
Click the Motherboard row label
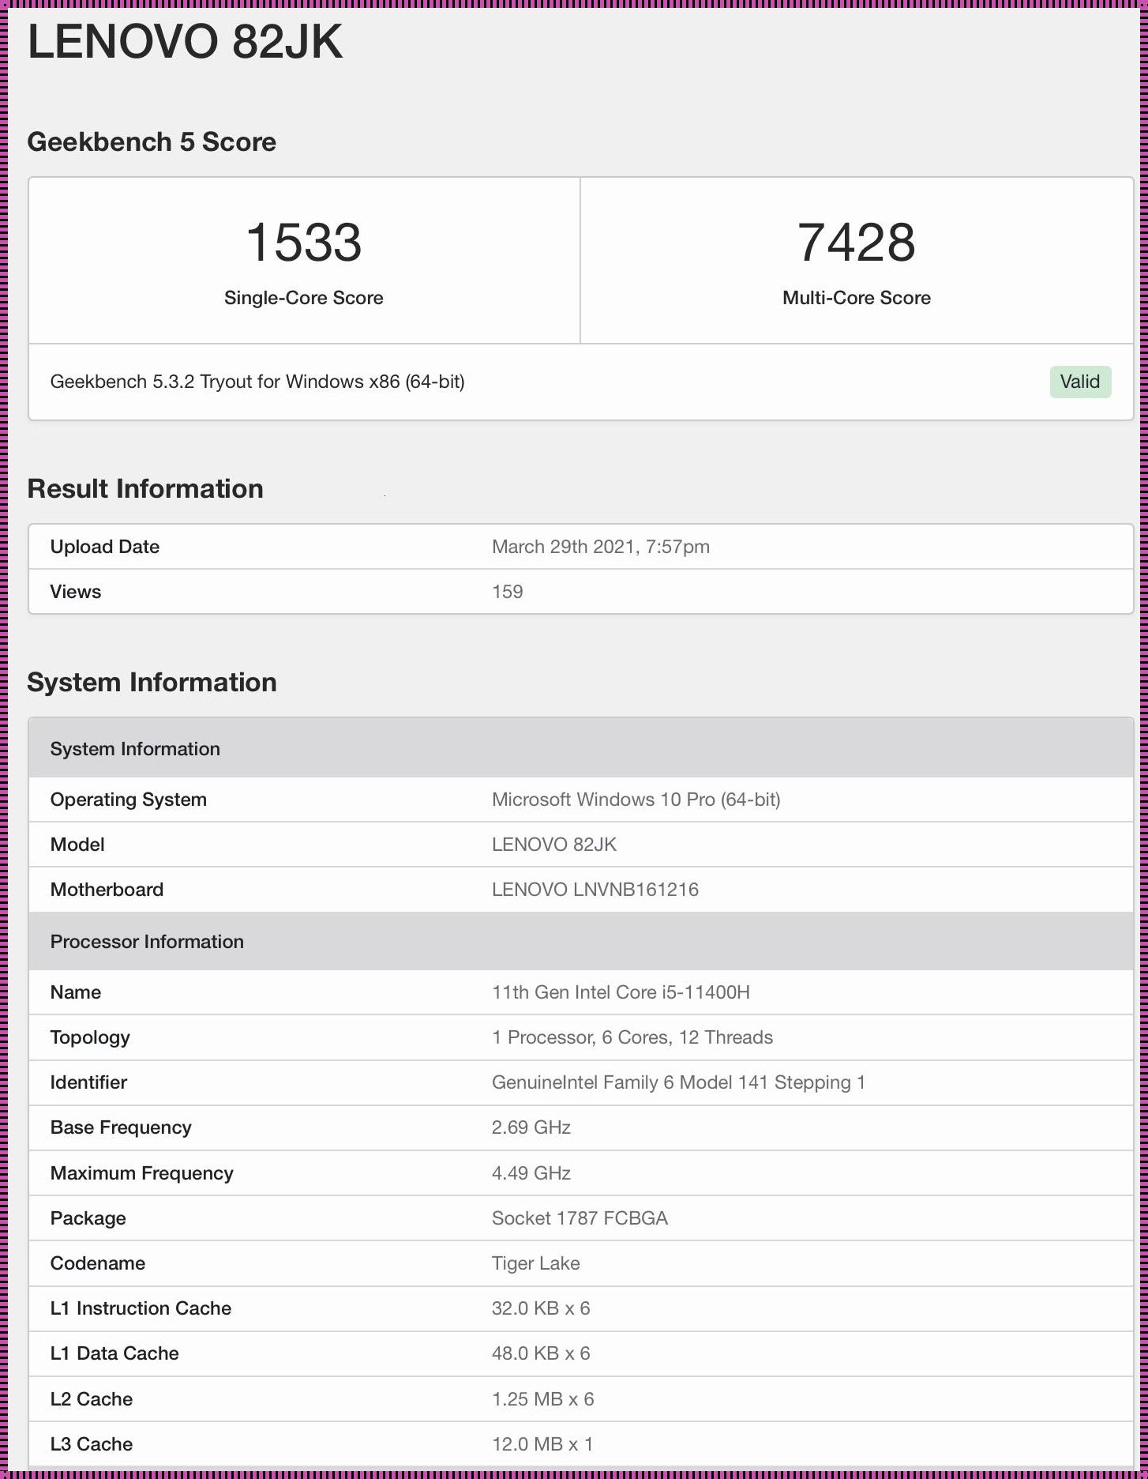click(x=107, y=890)
